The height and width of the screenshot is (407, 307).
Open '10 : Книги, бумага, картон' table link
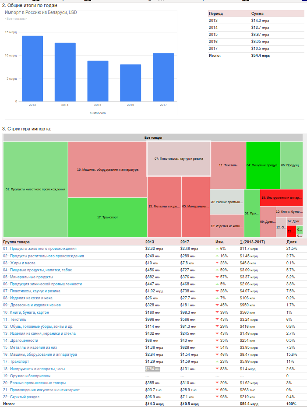click(26, 312)
